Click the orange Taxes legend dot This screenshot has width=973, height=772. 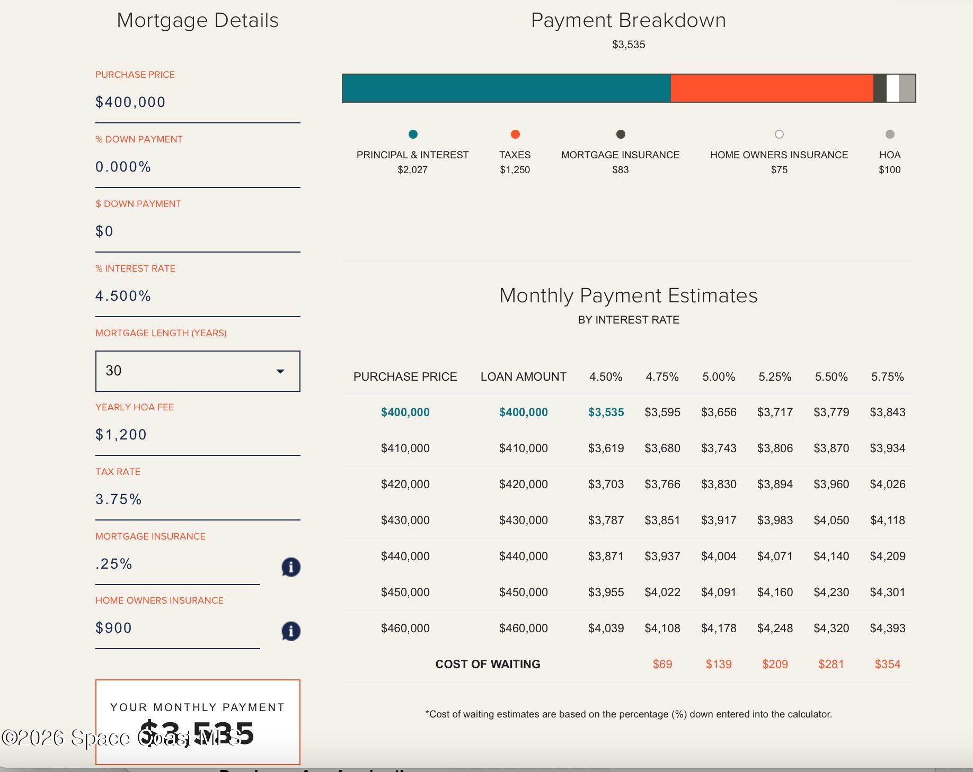[515, 134]
